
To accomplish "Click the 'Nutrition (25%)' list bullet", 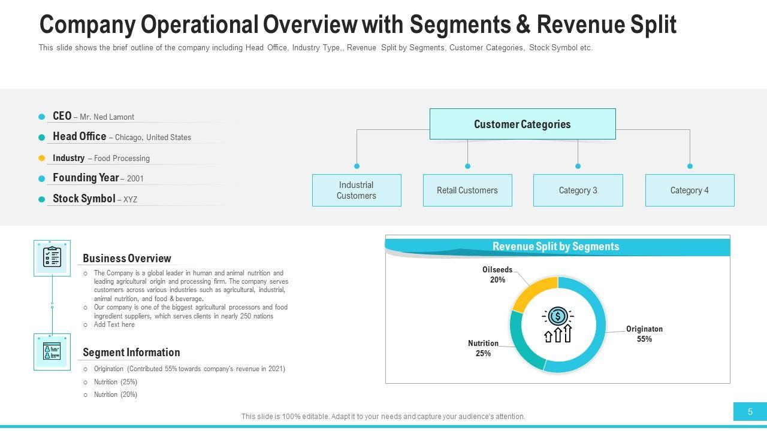I will (x=116, y=382).
